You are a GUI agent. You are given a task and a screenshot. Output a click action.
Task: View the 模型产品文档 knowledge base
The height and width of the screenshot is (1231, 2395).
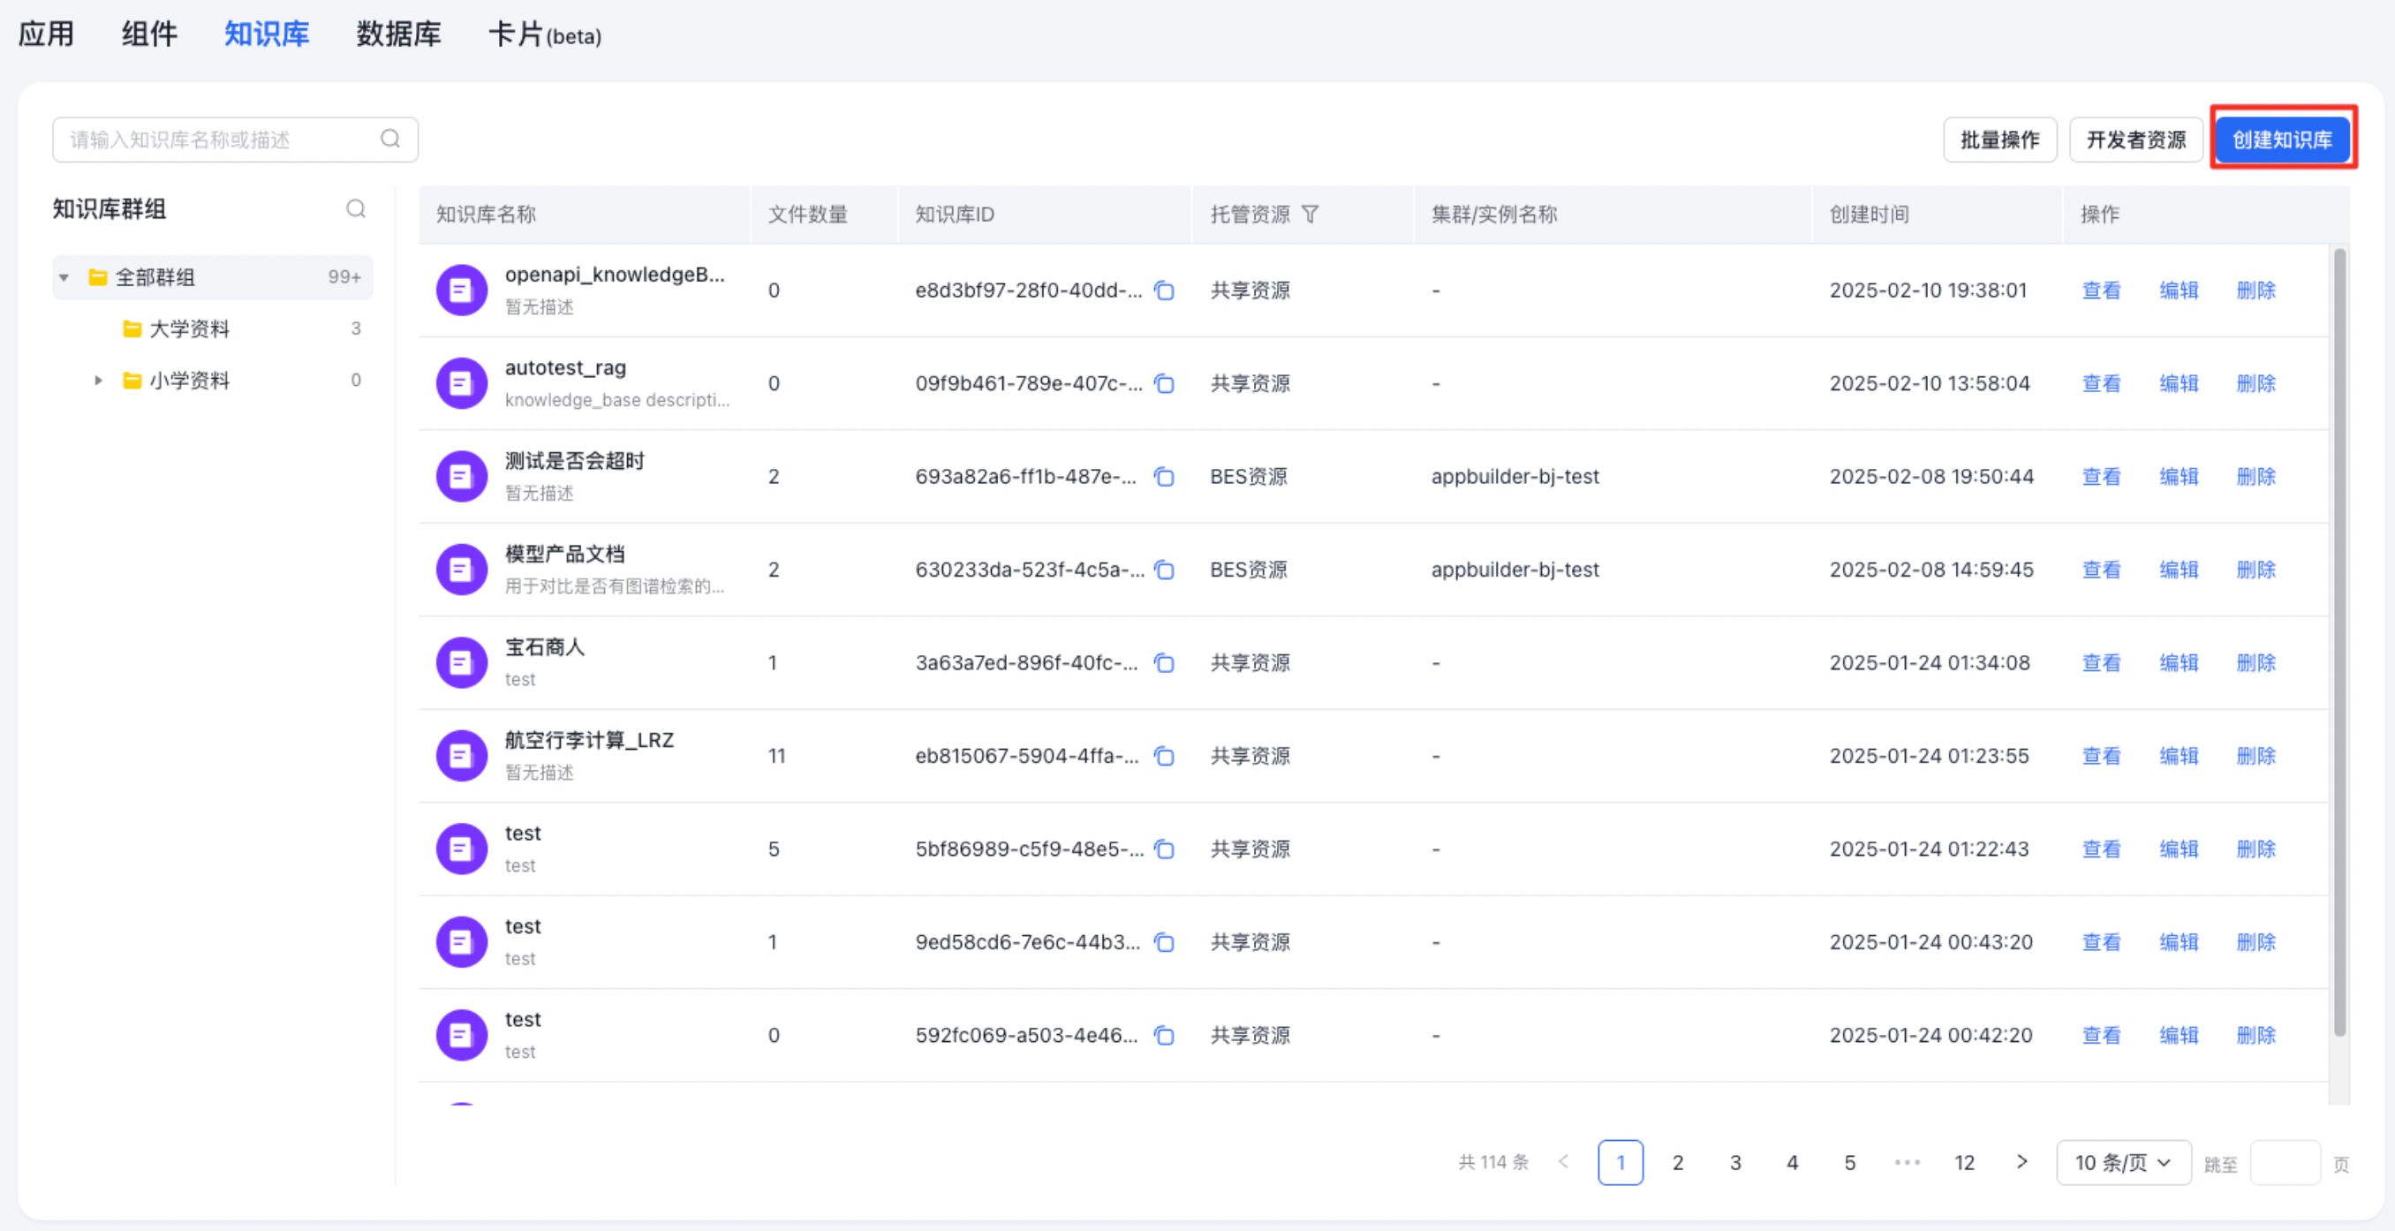click(2101, 569)
